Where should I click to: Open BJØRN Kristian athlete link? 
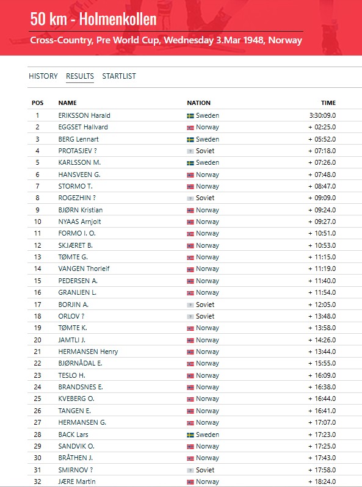[x=81, y=210]
